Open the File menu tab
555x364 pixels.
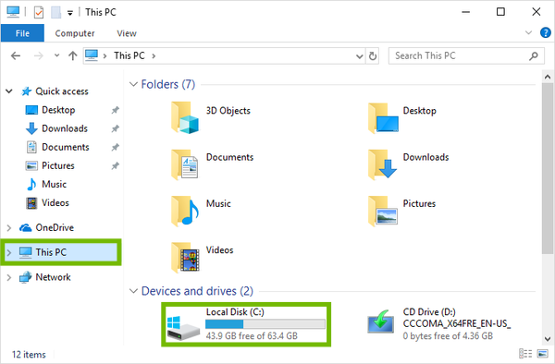[x=22, y=33]
